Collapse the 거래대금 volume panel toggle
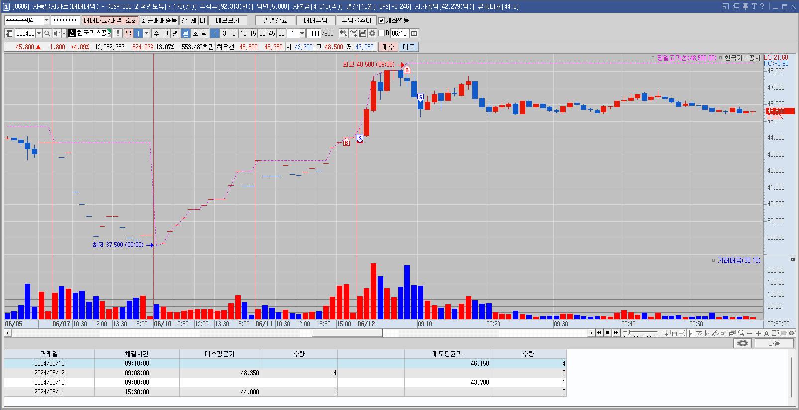 click(x=793, y=260)
